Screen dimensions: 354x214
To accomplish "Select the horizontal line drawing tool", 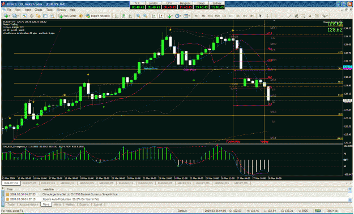I will coord(283,16).
